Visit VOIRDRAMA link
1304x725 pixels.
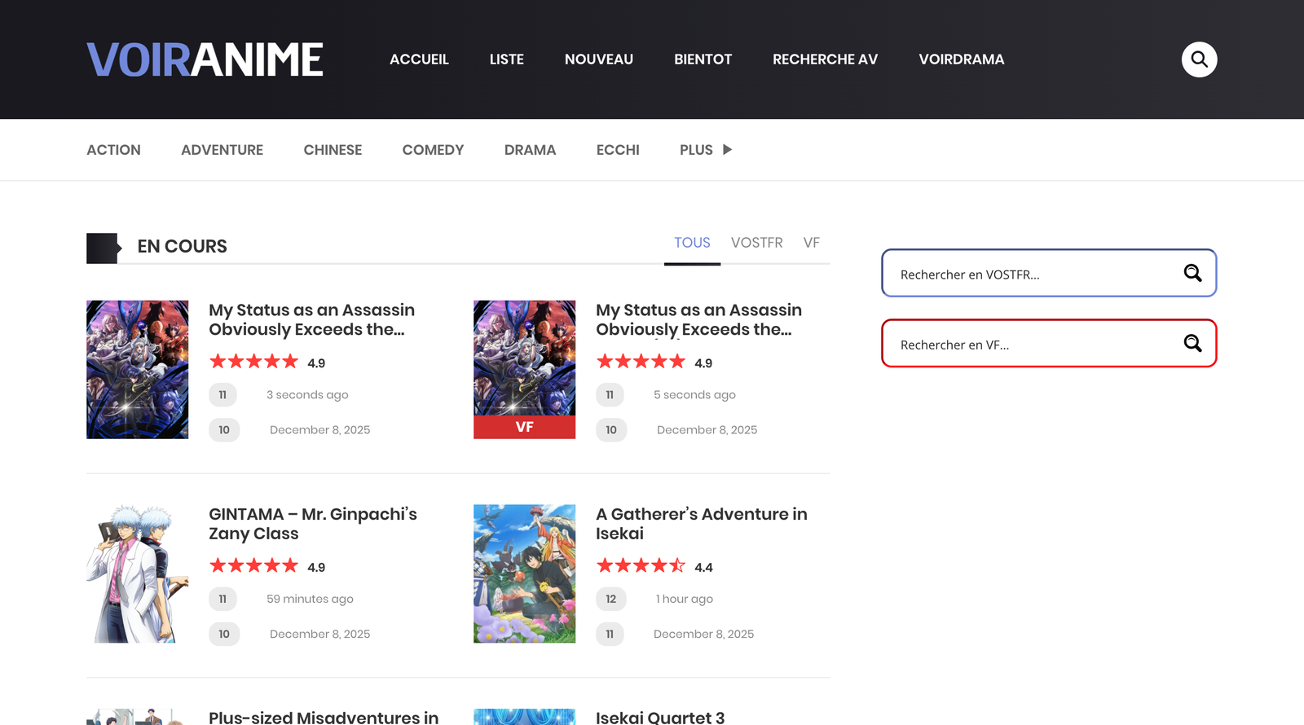tap(962, 59)
